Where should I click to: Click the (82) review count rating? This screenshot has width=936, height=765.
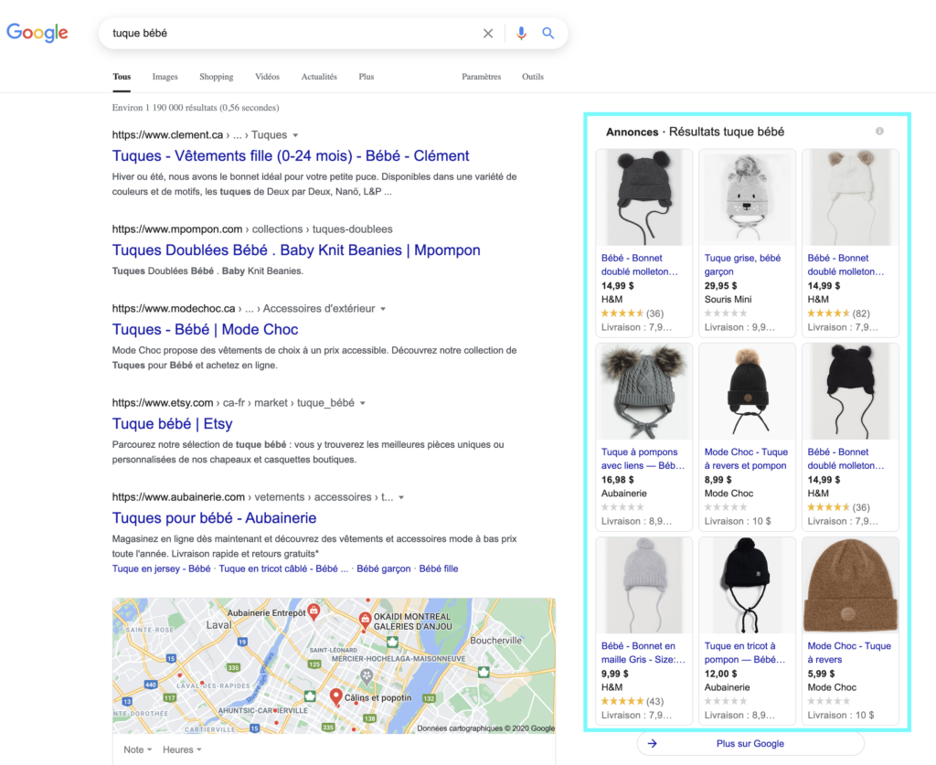(x=838, y=313)
